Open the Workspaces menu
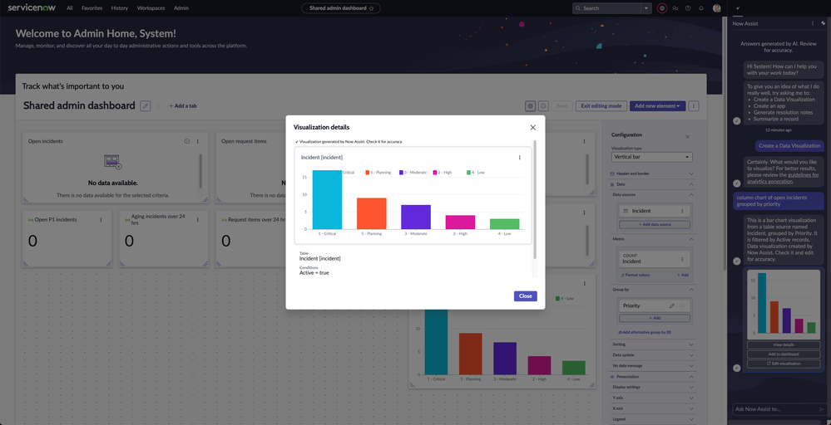This screenshot has height=425, width=831. click(x=151, y=8)
